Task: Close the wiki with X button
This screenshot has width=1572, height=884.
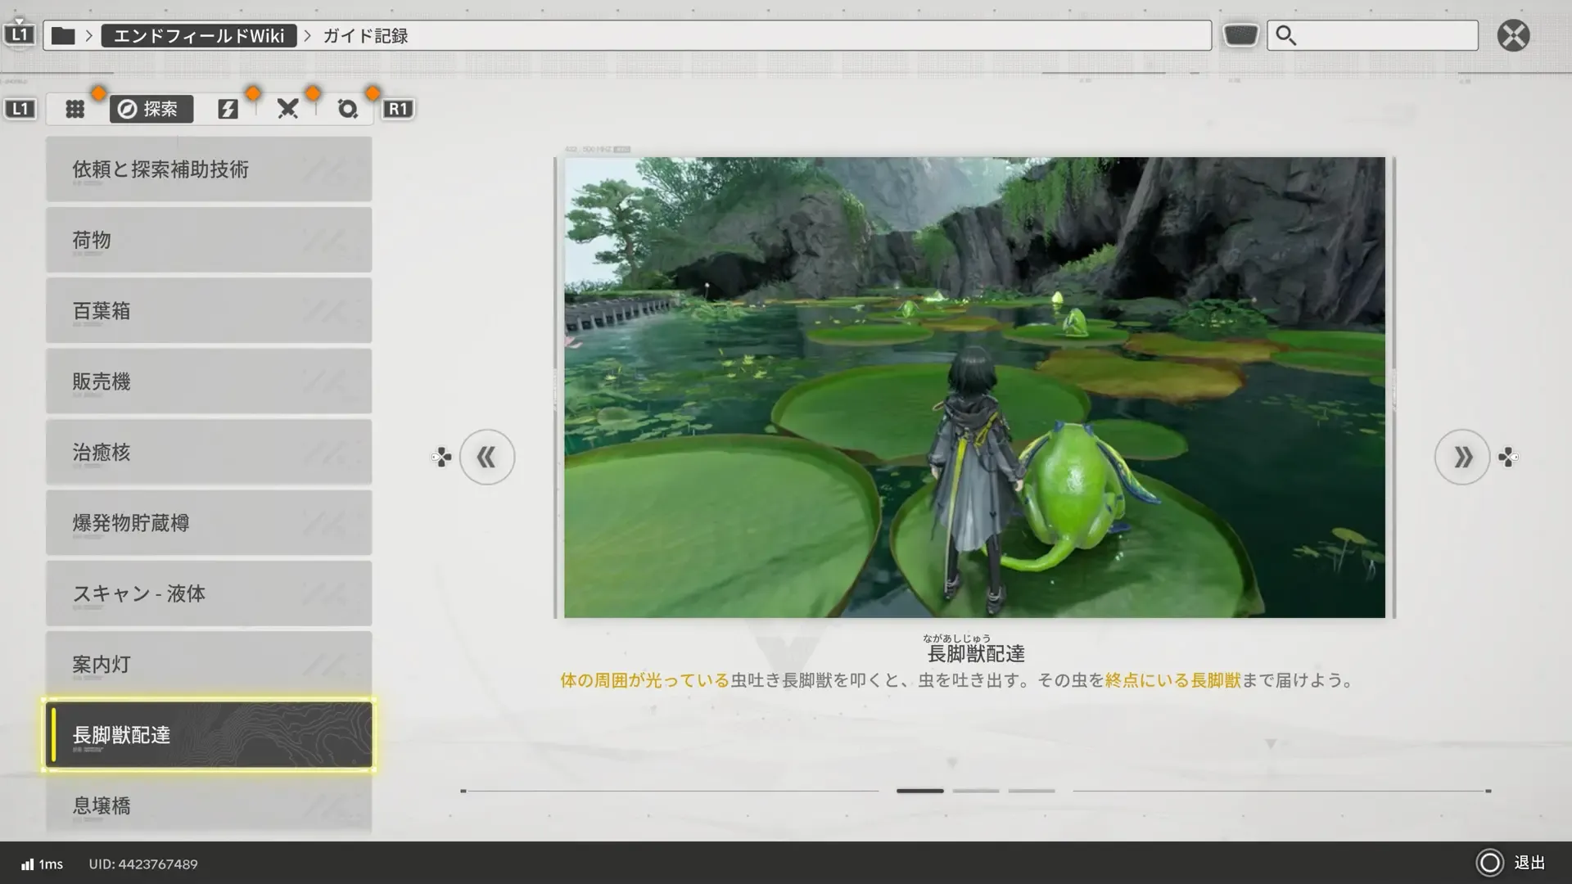Action: (1513, 36)
